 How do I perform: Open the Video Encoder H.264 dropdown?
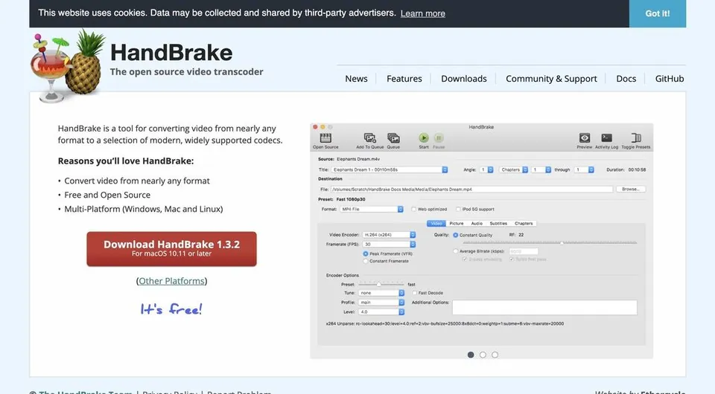point(389,235)
